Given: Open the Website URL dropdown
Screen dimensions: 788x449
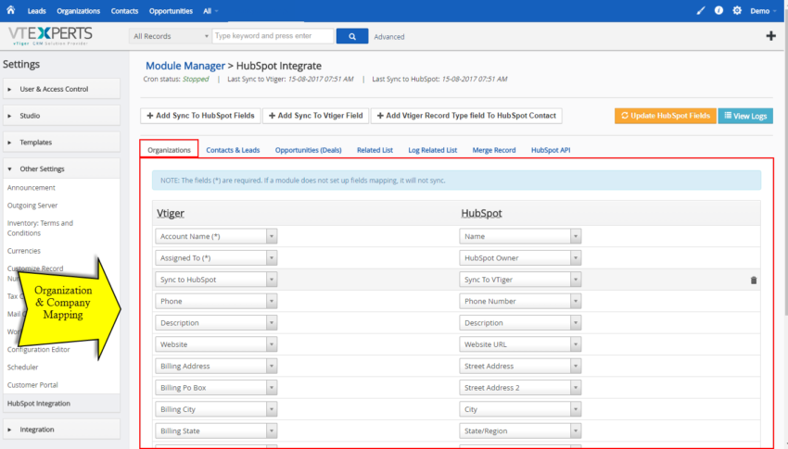Looking at the screenshot, I should [x=520, y=344].
